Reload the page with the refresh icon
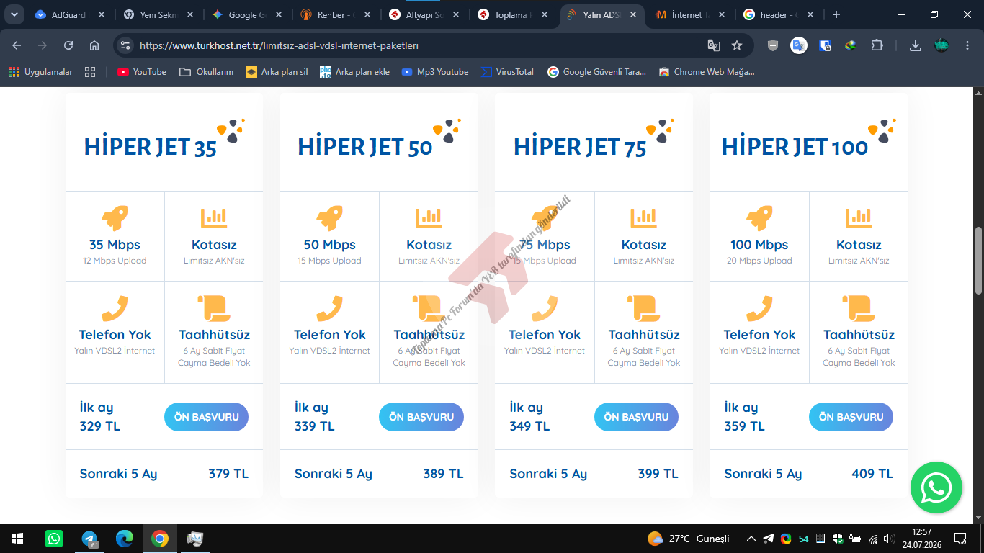The height and width of the screenshot is (553, 984). (68, 45)
